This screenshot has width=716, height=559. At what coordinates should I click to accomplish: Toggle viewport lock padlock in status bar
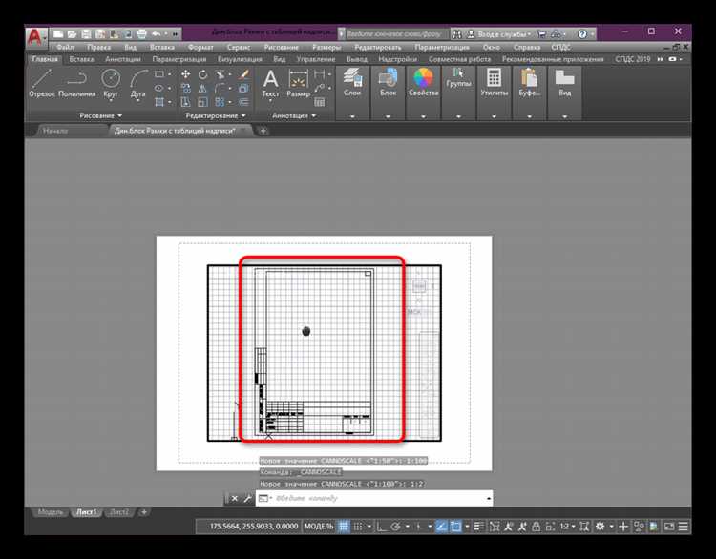537,527
